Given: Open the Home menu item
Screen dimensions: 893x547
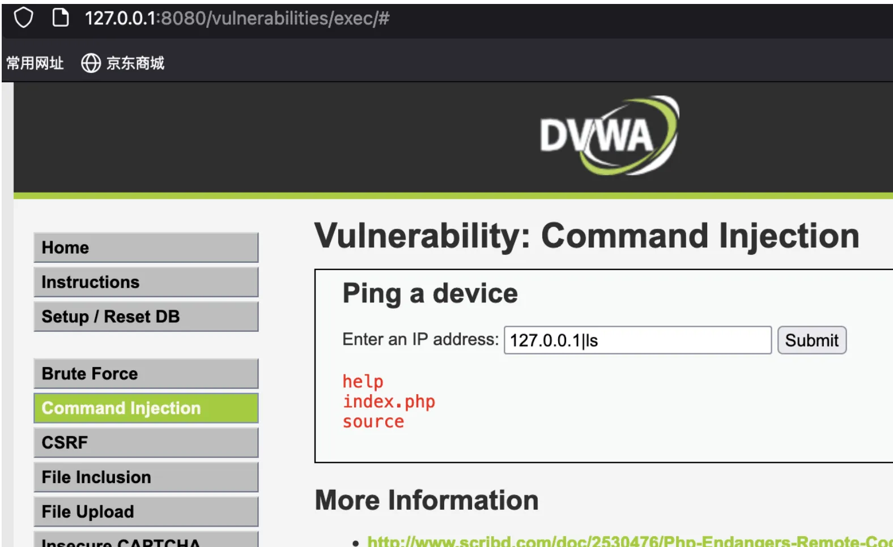Looking at the screenshot, I should [146, 247].
